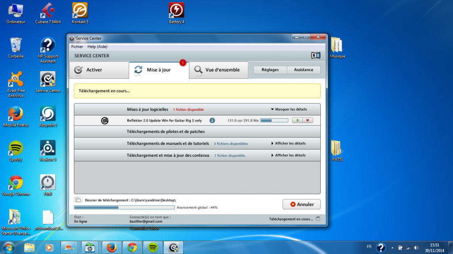Open the Ordinateur desktop icon

click(x=15, y=14)
